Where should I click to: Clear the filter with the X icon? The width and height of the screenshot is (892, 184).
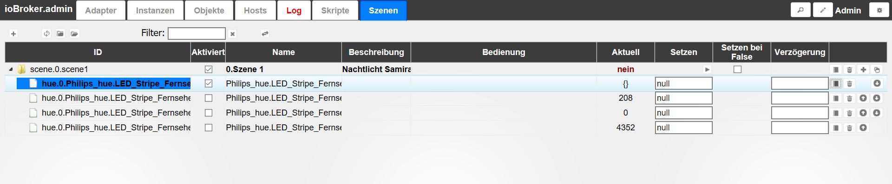(x=232, y=34)
